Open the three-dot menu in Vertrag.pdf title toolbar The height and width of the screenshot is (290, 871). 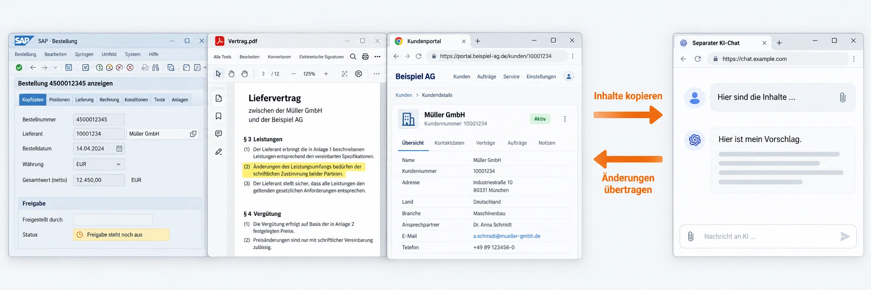(377, 57)
